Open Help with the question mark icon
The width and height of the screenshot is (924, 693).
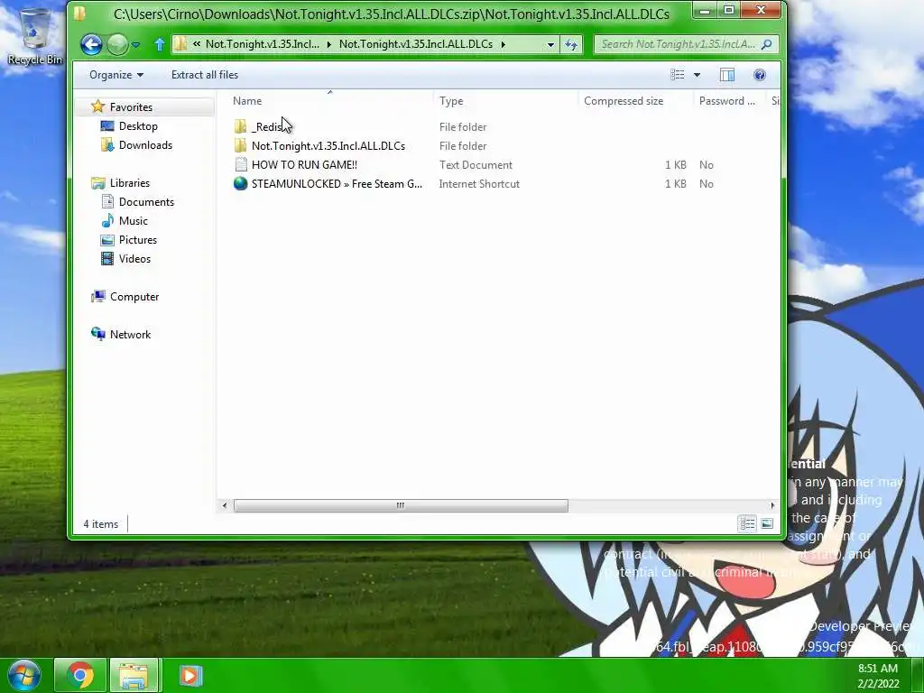[x=760, y=75]
